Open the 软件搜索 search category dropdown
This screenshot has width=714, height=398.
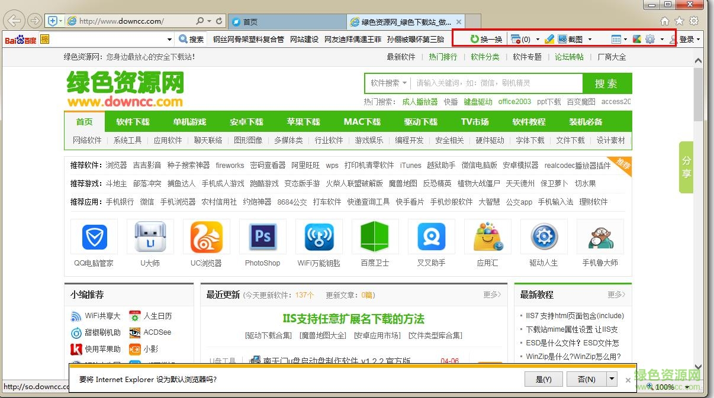tap(388, 82)
